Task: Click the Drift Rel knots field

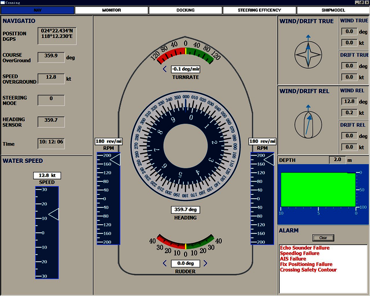Action: pyautogui.click(x=349, y=147)
